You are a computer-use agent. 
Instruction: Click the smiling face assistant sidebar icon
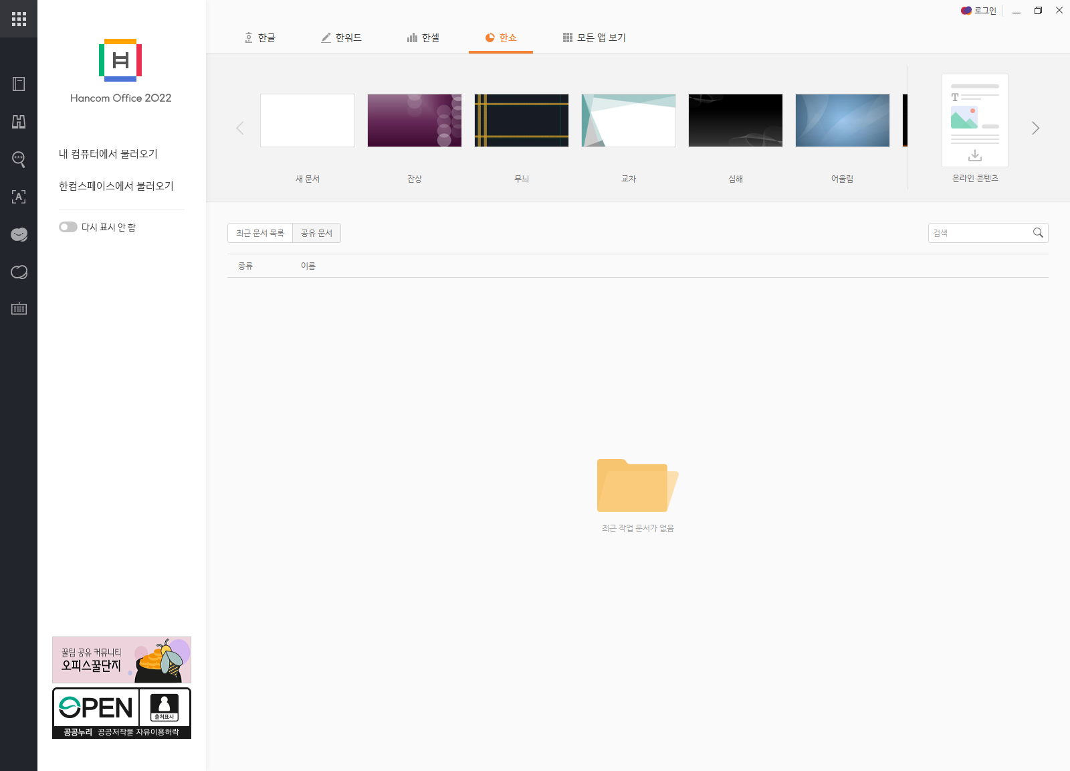click(x=19, y=234)
